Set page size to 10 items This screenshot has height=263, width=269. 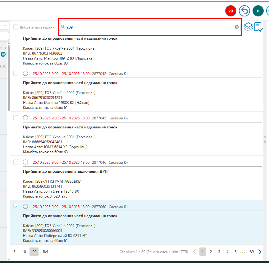click(24, 252)
